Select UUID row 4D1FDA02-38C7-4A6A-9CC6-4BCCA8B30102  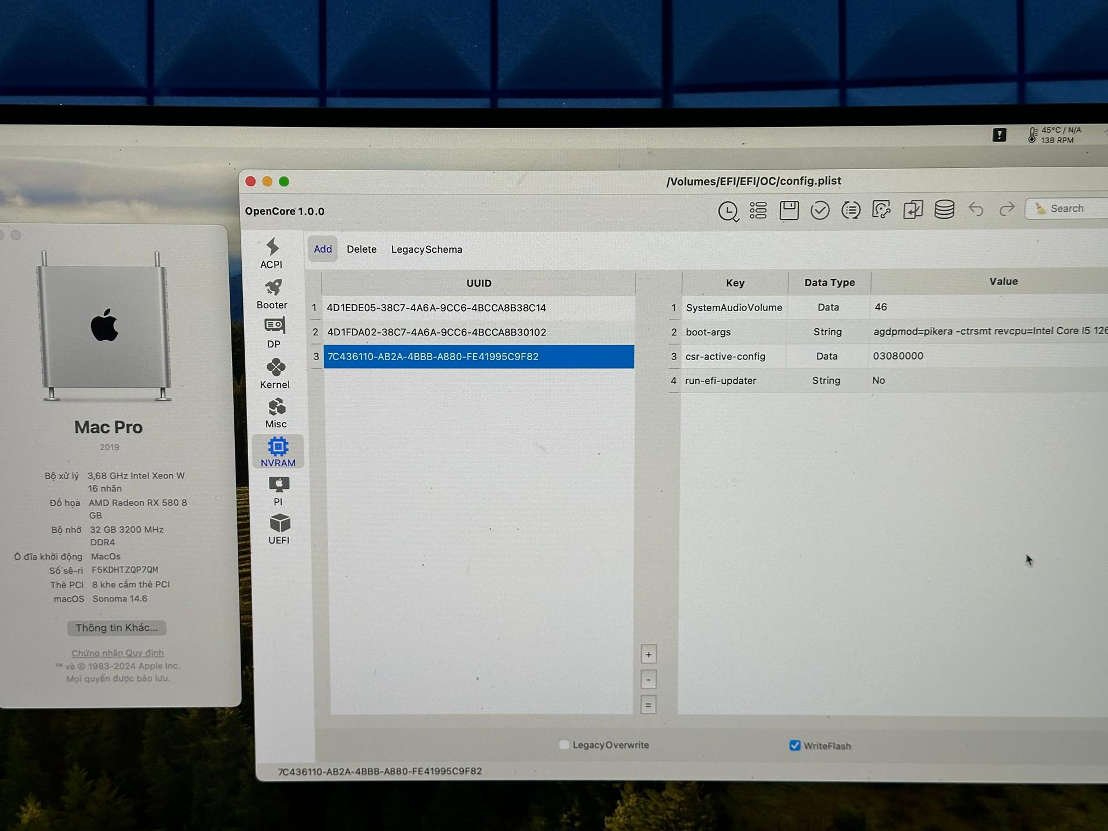[478, 332]
